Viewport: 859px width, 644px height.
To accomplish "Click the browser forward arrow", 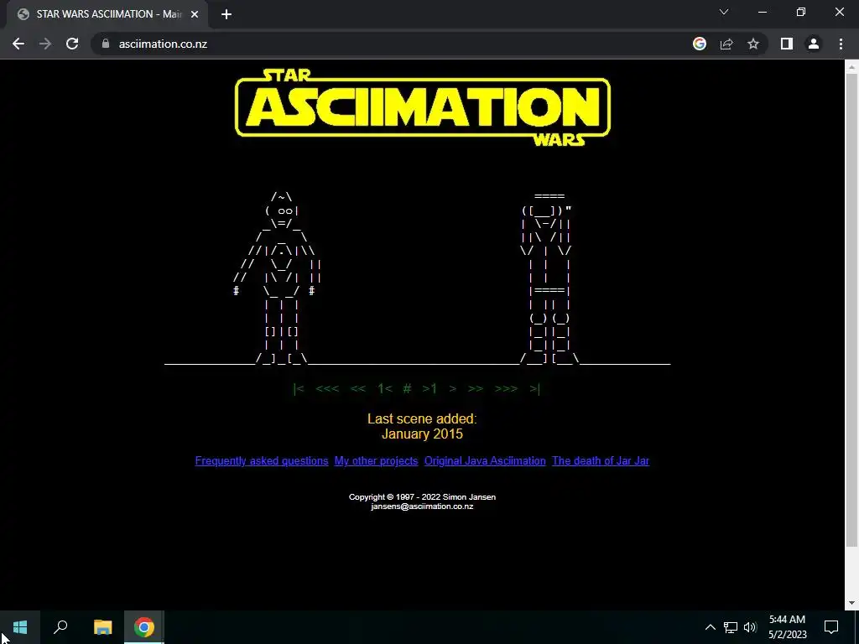I will (45, 44).
